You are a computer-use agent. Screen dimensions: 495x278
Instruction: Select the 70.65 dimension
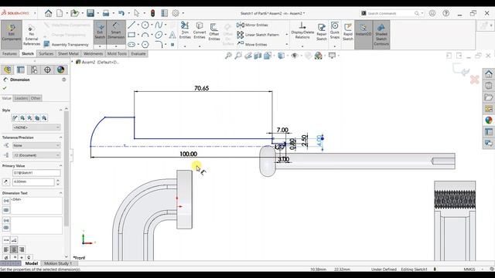[x=201, y=88]
